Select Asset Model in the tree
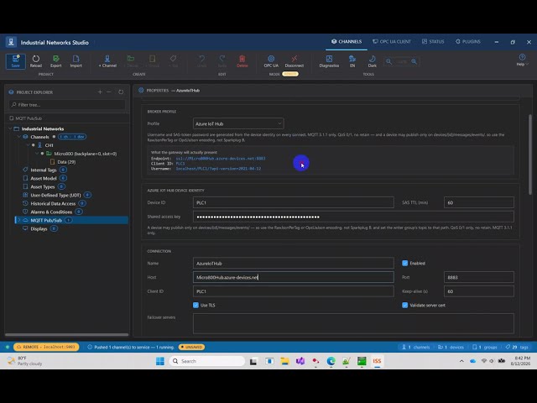This screenshot has height=403, width=537. click(x=44, y=178)
